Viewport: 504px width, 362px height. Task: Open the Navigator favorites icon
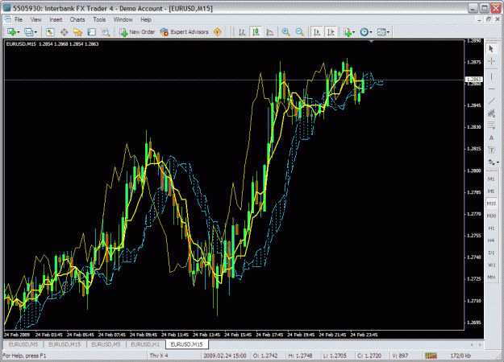[x=77, y=32]
